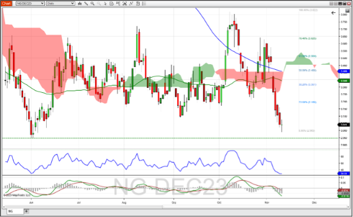
Task: Open the Chart Trader icon
Action: pos(118,3)
